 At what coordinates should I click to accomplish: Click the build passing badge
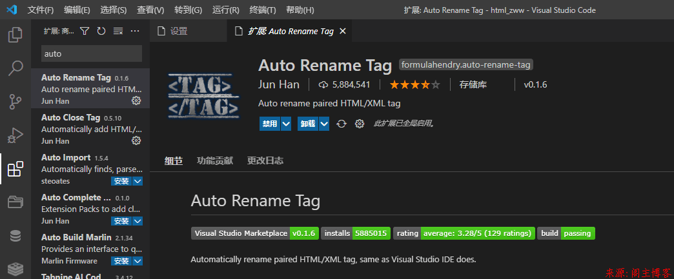pos(566,233)
